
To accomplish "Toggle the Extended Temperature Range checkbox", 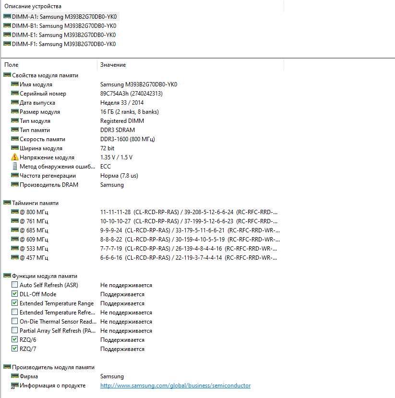I will tap(15, 303).
